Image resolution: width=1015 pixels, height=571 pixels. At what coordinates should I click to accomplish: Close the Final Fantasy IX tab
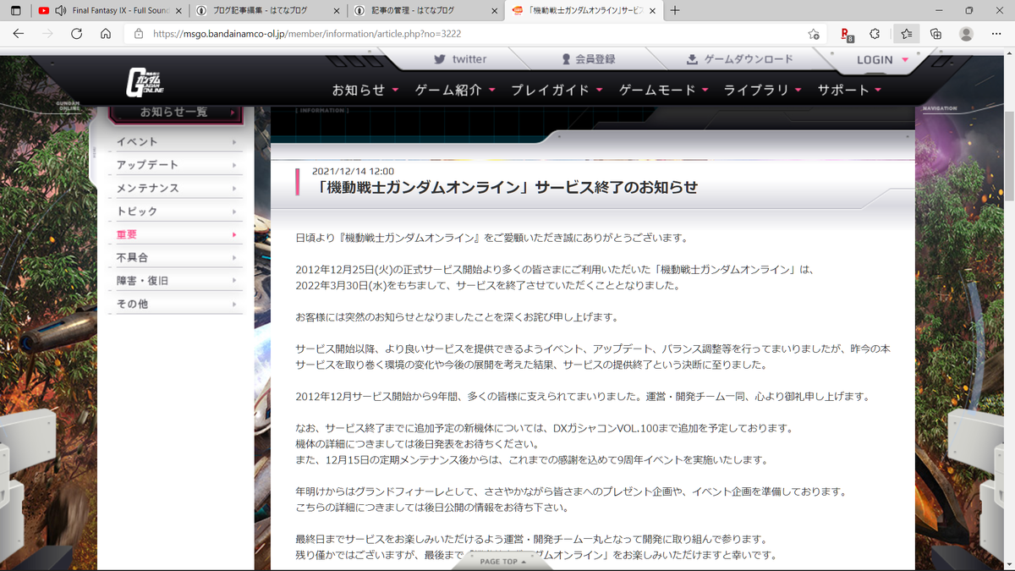178,11
